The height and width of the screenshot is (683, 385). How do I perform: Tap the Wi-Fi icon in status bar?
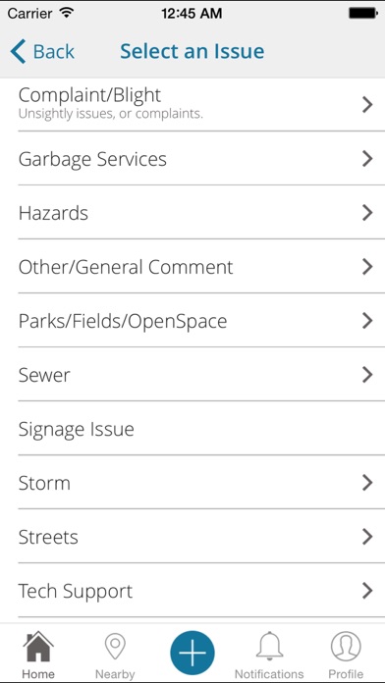click(67, 13)
